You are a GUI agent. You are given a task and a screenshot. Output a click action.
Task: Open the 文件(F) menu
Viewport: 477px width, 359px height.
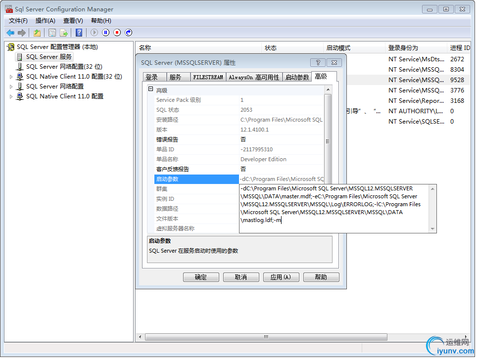click(x=18, y=21)
